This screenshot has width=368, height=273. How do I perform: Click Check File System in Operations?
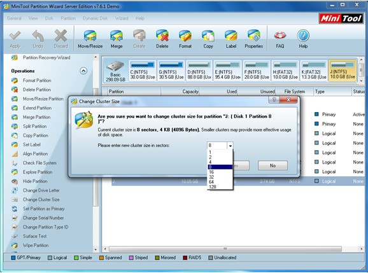(x=39, y=163)
